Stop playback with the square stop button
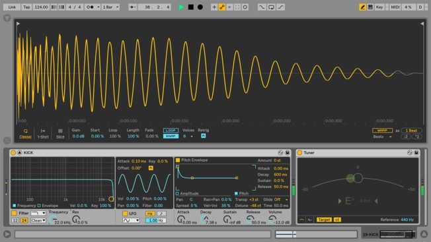Screen dimensions: 431x242 (x=191, y=7)
